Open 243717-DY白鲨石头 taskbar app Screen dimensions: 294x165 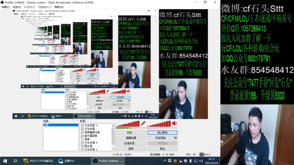[x=39, y=161]
